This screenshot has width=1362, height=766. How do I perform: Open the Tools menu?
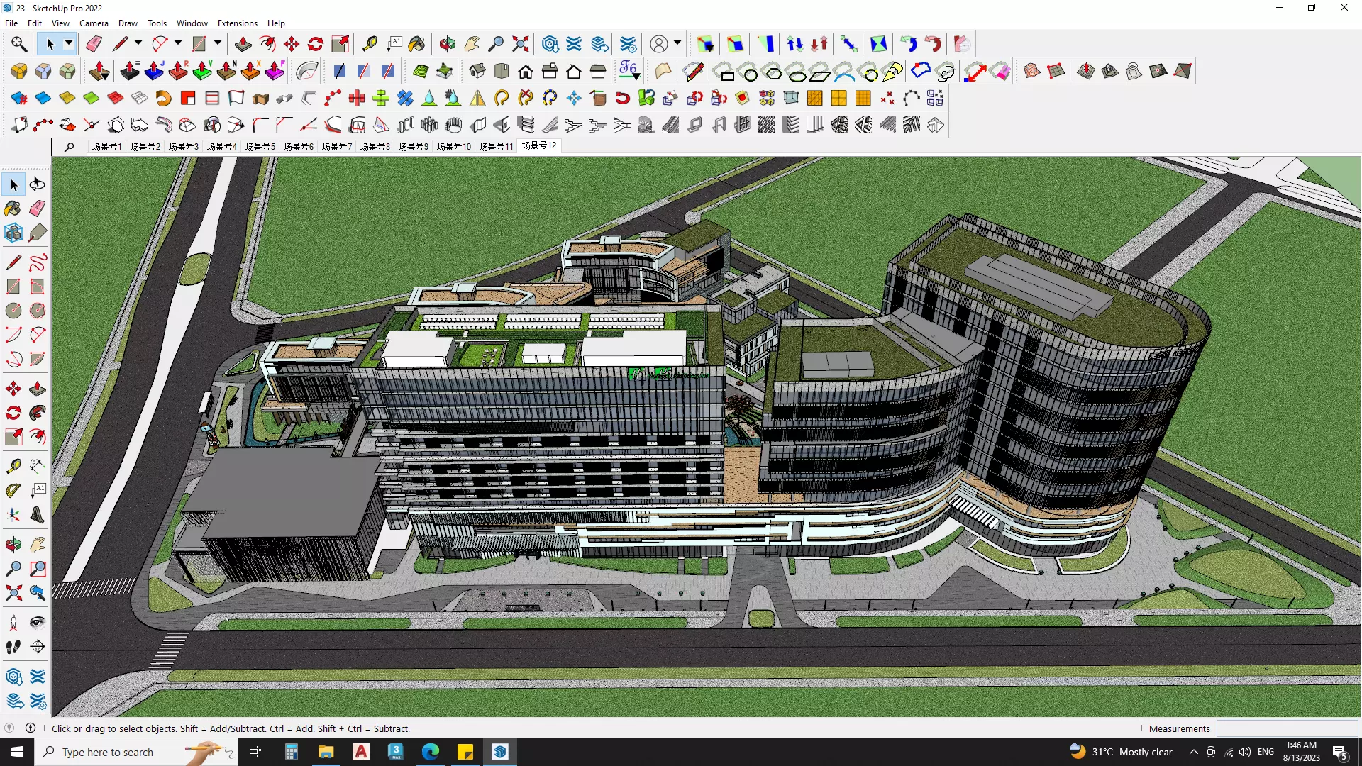coord(157,23)
